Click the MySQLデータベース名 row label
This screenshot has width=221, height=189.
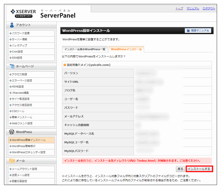79,134
